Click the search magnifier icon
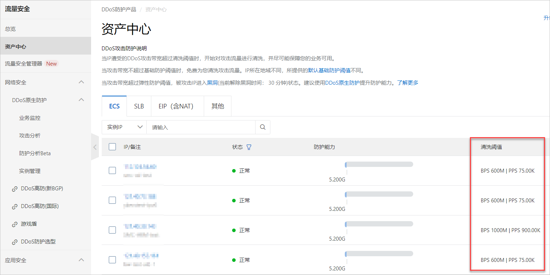The height and width of the screenshot is (275, 550). [x=263, y=127]
